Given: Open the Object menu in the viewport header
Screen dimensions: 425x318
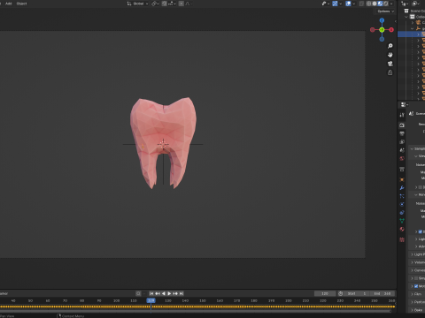Looking at the screenshot, I should [21, 4].
